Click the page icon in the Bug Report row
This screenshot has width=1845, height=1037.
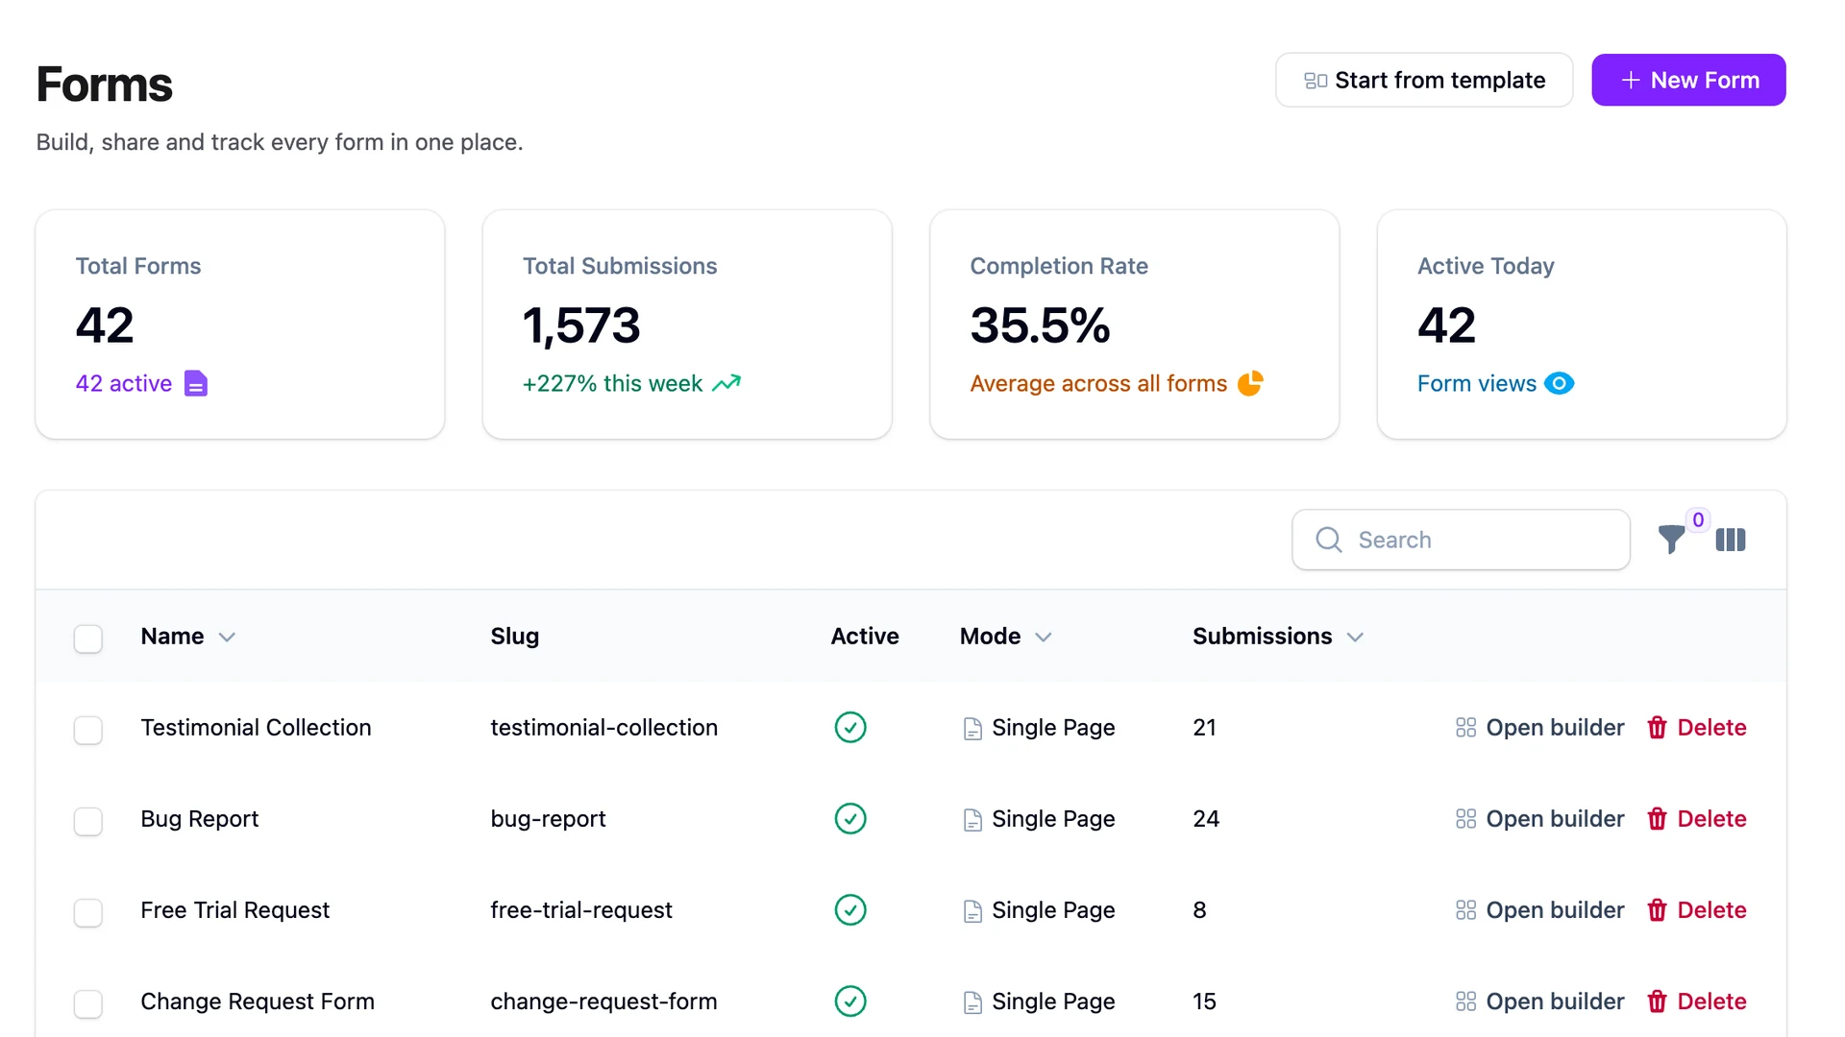pos(972,820)
